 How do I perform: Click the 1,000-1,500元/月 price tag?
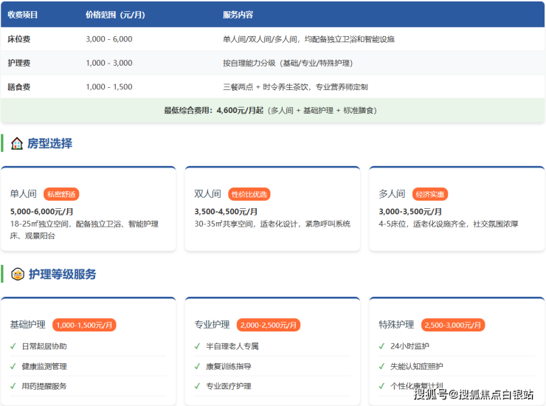point(84,325)
